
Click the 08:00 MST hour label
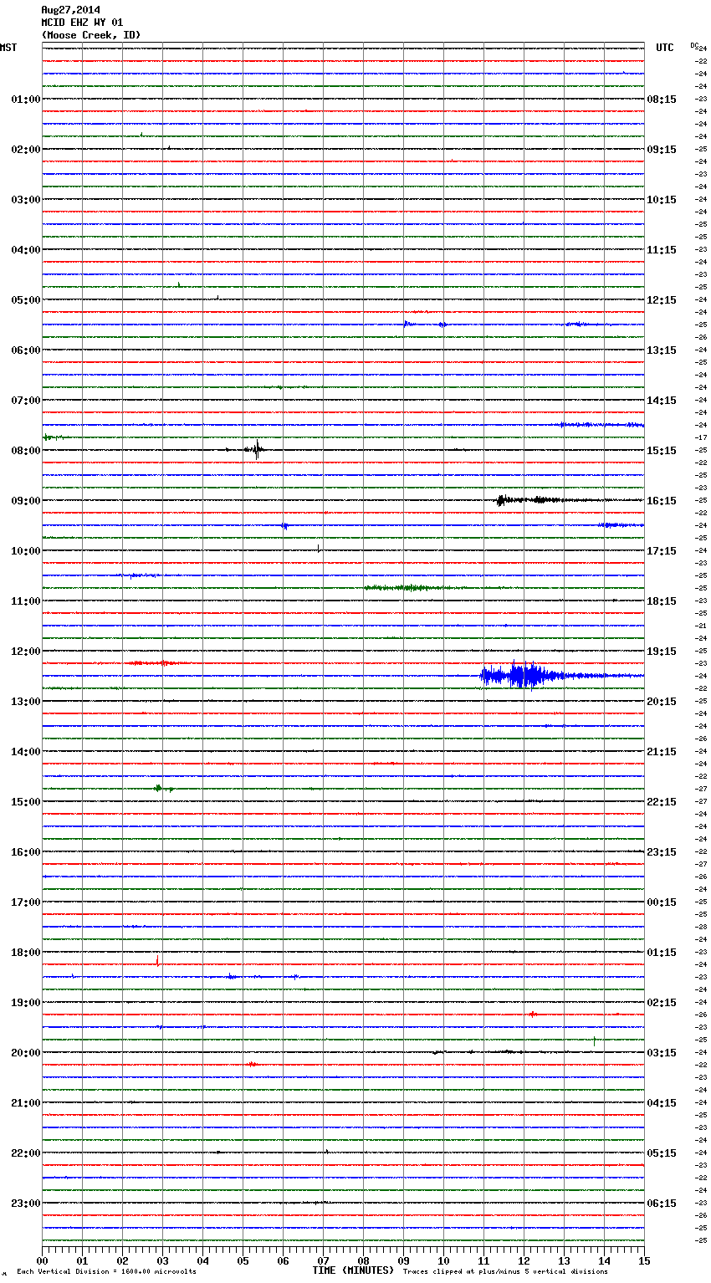(x=25, y=451)
